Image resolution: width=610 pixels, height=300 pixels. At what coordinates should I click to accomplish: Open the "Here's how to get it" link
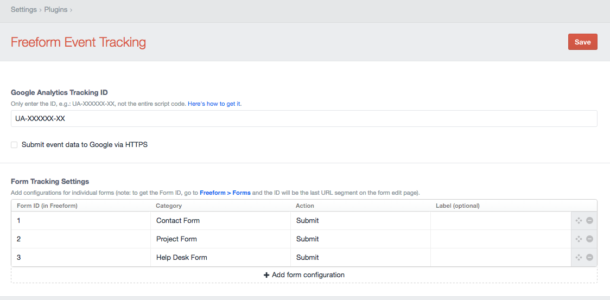coord(214,104)
